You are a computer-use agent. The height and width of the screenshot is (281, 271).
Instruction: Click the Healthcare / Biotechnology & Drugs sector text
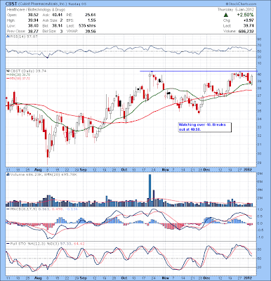pyautogui.click(x=36, y=10)
